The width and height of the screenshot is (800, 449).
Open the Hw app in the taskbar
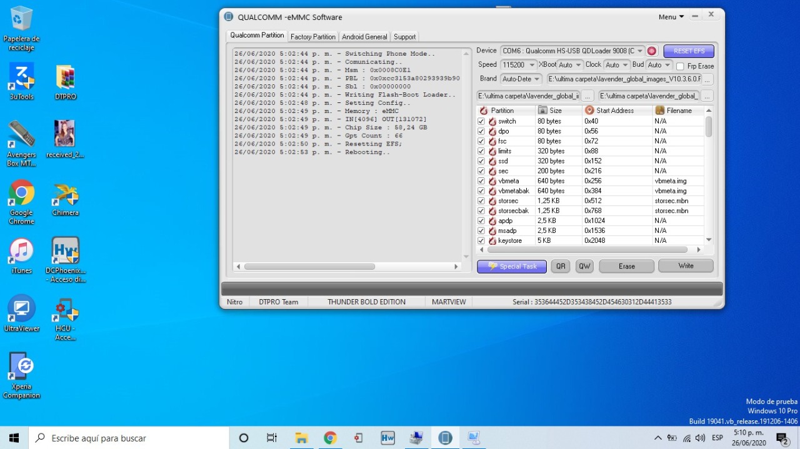(387, 438)
